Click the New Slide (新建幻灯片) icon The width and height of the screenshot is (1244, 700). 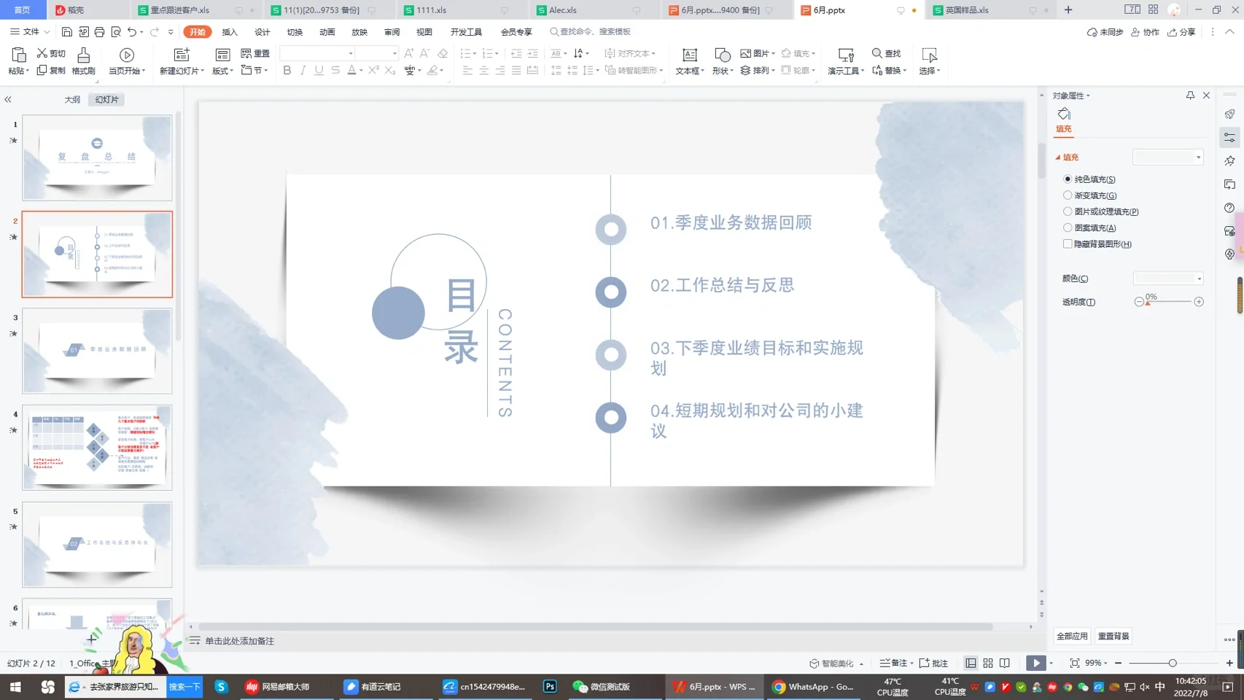pyautogui.click(x=182, y=55)
